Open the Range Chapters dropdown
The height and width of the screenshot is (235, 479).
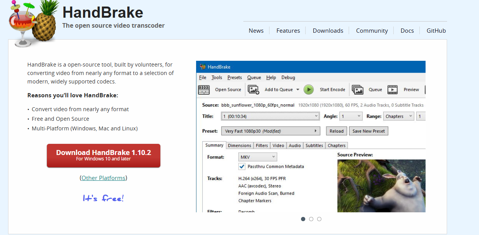[399, 116]
